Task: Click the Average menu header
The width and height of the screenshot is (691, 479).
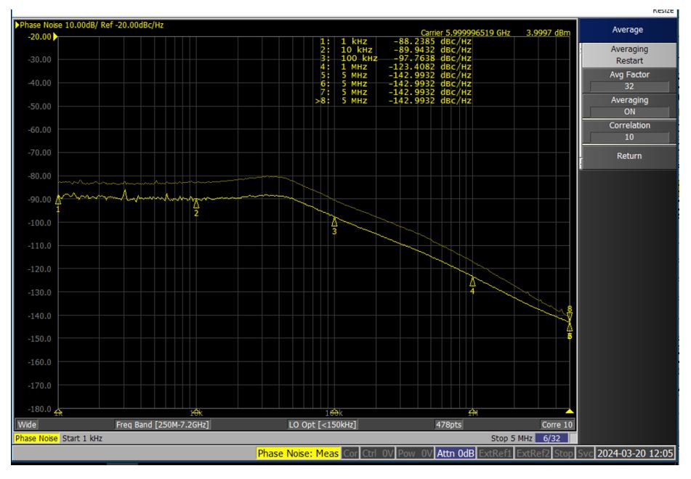Action: pyautogui.click(x=629, y=30)
